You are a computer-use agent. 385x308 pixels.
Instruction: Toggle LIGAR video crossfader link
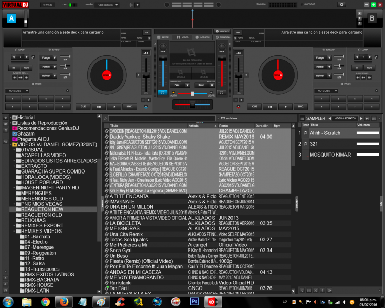tap(211, 93)
